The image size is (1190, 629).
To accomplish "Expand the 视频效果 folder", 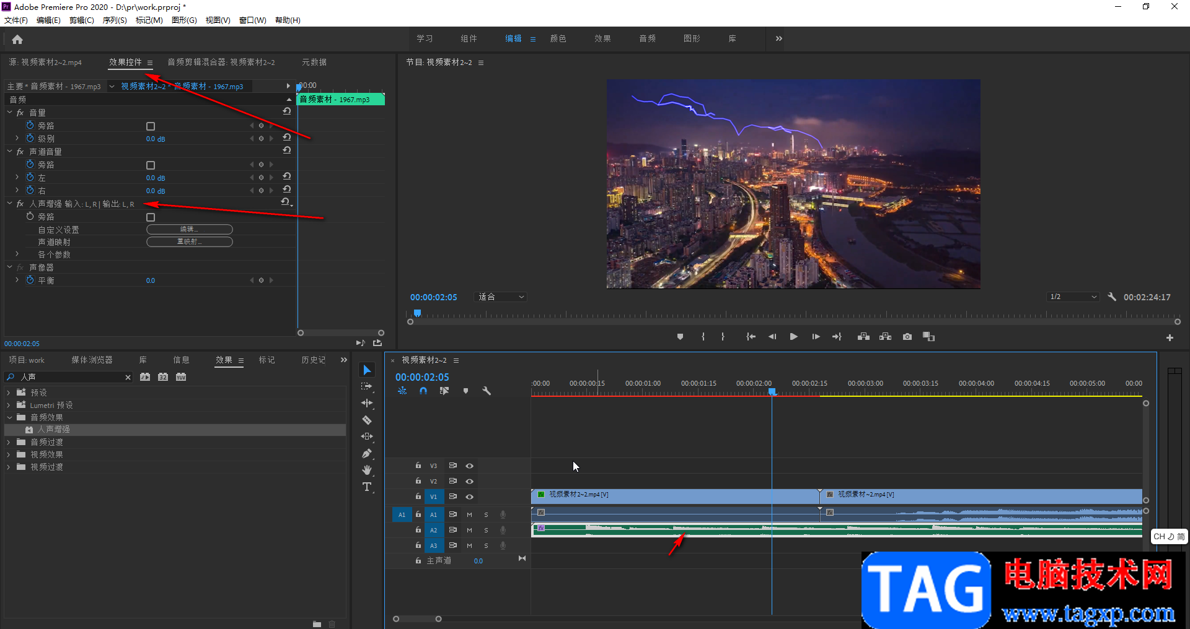I will coord(9,454).
